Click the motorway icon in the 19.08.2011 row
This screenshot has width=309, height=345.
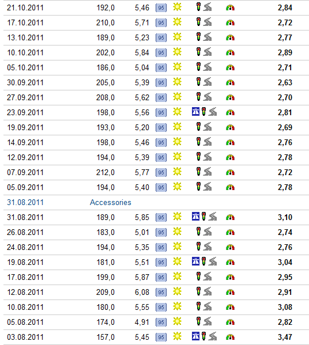tap(195, 261)
